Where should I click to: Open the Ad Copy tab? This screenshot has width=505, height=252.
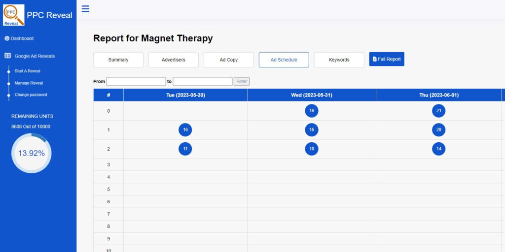pos(229,60)
